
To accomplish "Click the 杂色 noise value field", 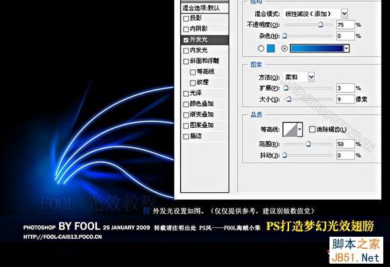I will [x=345, y=36].
